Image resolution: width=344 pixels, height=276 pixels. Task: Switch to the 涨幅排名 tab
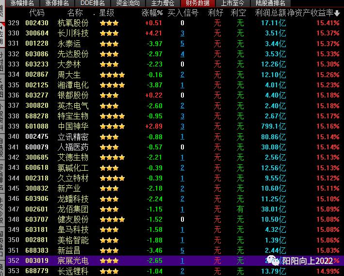[22, 3]
